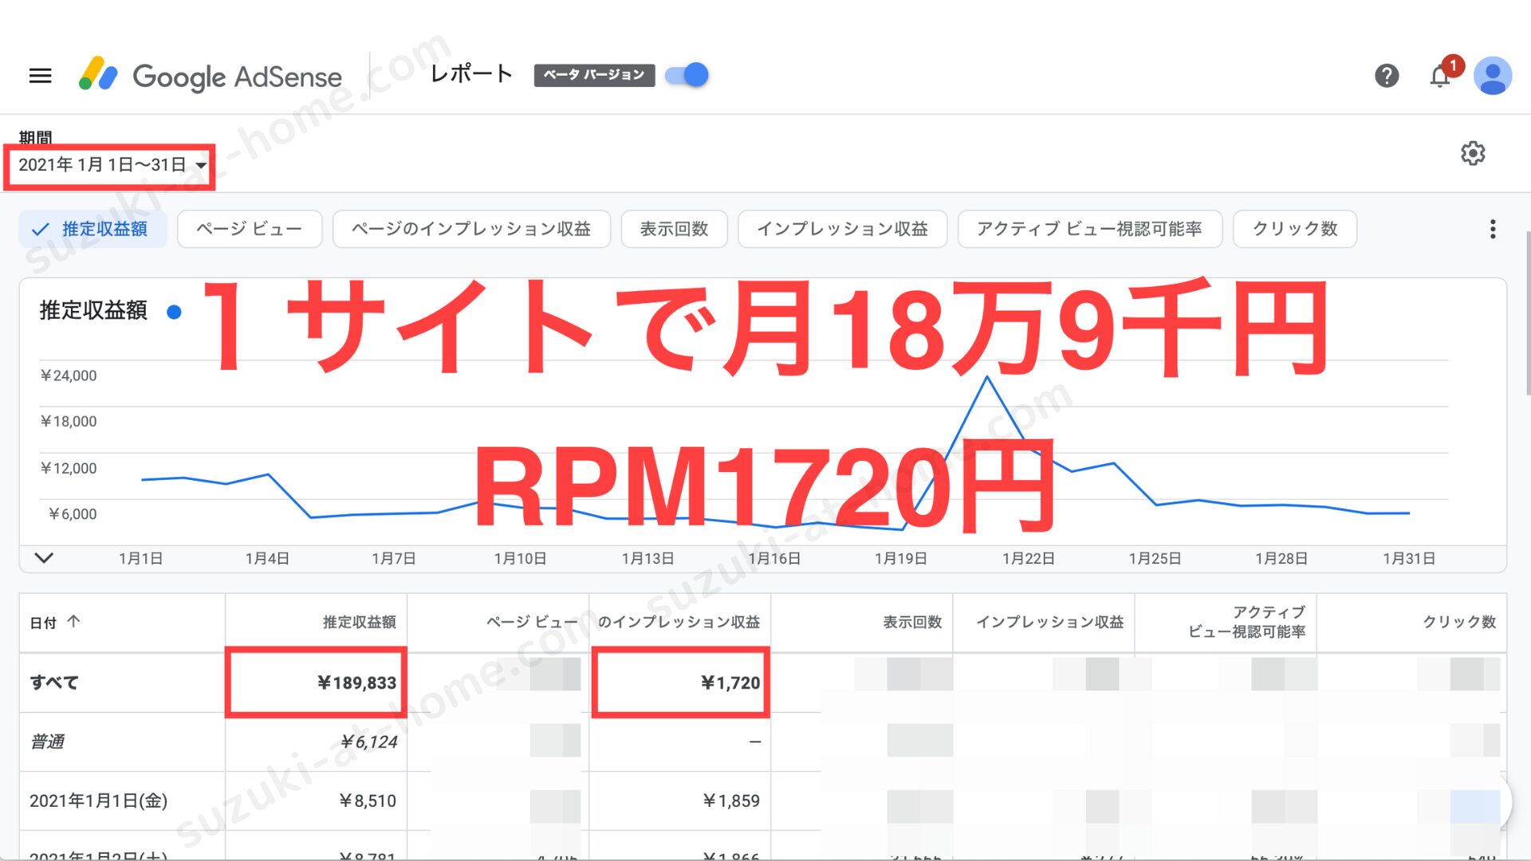
Task: Click the 推定収益額 column header
Action: [x=359, y=622]
